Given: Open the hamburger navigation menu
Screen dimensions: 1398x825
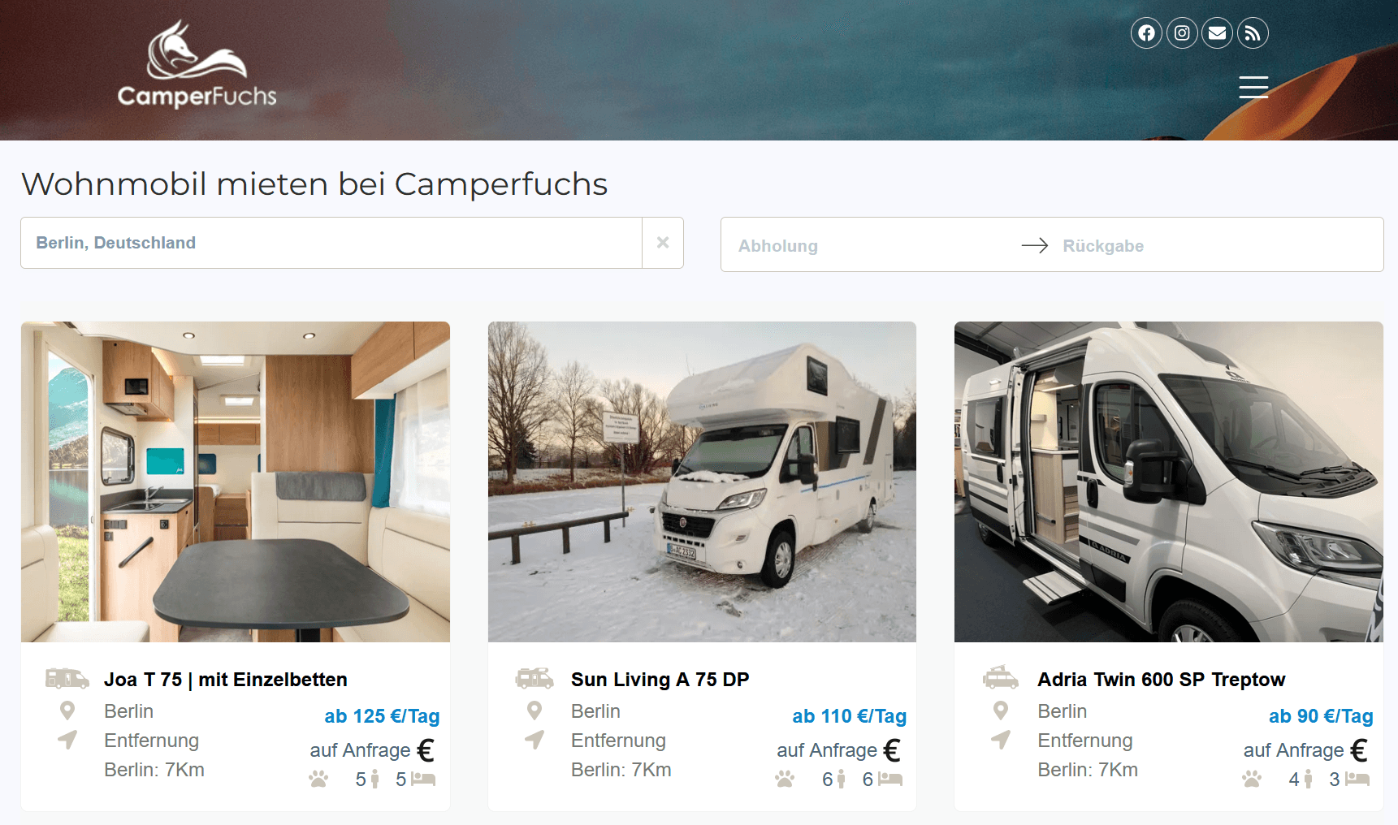Looking at the screenshot, I should coord(1253,87).
